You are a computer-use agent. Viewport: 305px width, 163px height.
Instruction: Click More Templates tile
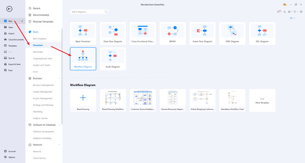point(262,100)
